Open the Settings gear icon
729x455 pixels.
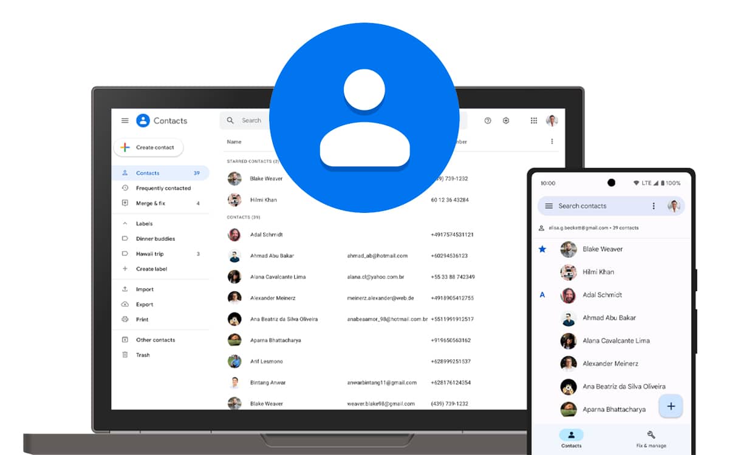pos(506,121)
